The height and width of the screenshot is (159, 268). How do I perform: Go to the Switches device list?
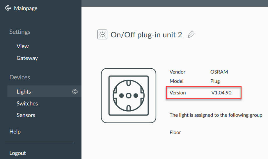pos(27,103)
